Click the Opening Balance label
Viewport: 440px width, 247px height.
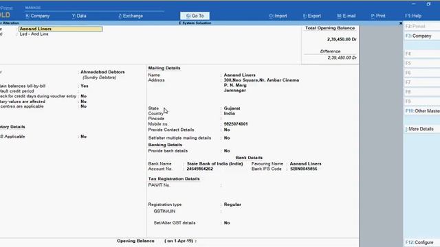(135, 241)
